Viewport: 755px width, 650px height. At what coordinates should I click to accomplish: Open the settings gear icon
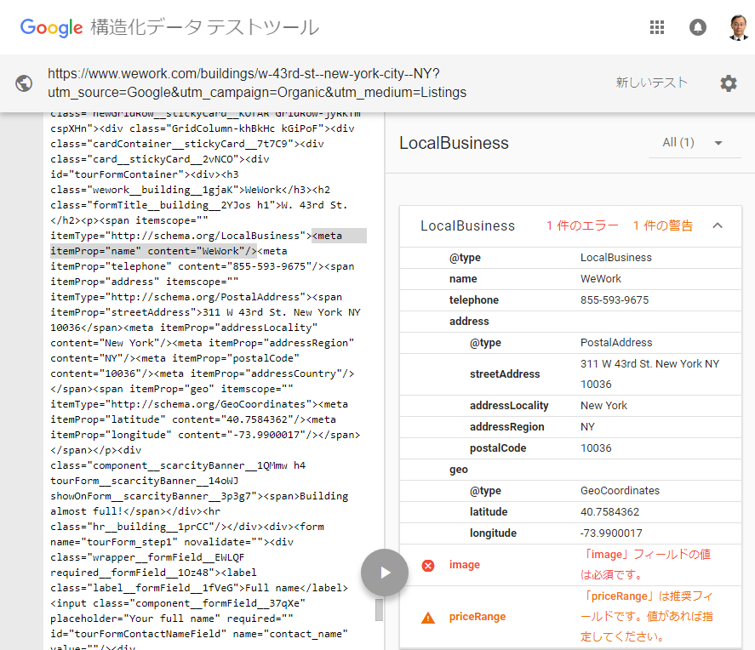[729, 83]
